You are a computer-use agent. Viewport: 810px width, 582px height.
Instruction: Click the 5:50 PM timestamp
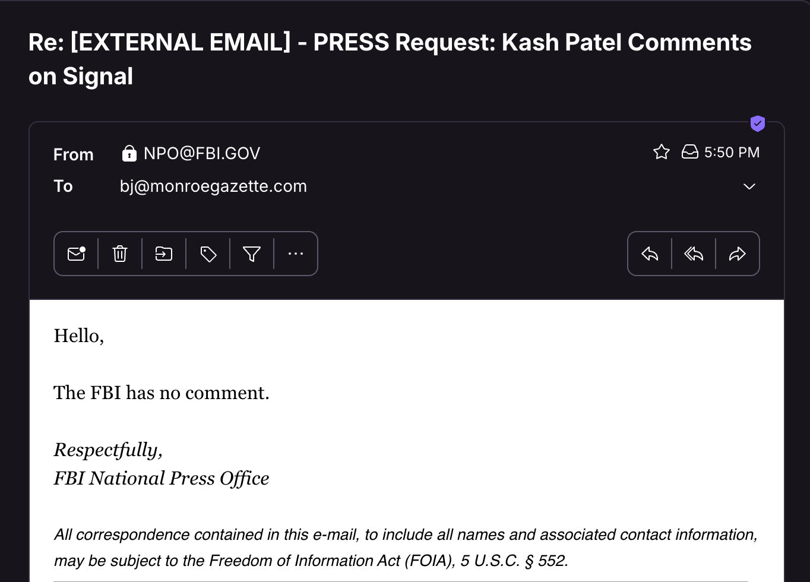732,153
